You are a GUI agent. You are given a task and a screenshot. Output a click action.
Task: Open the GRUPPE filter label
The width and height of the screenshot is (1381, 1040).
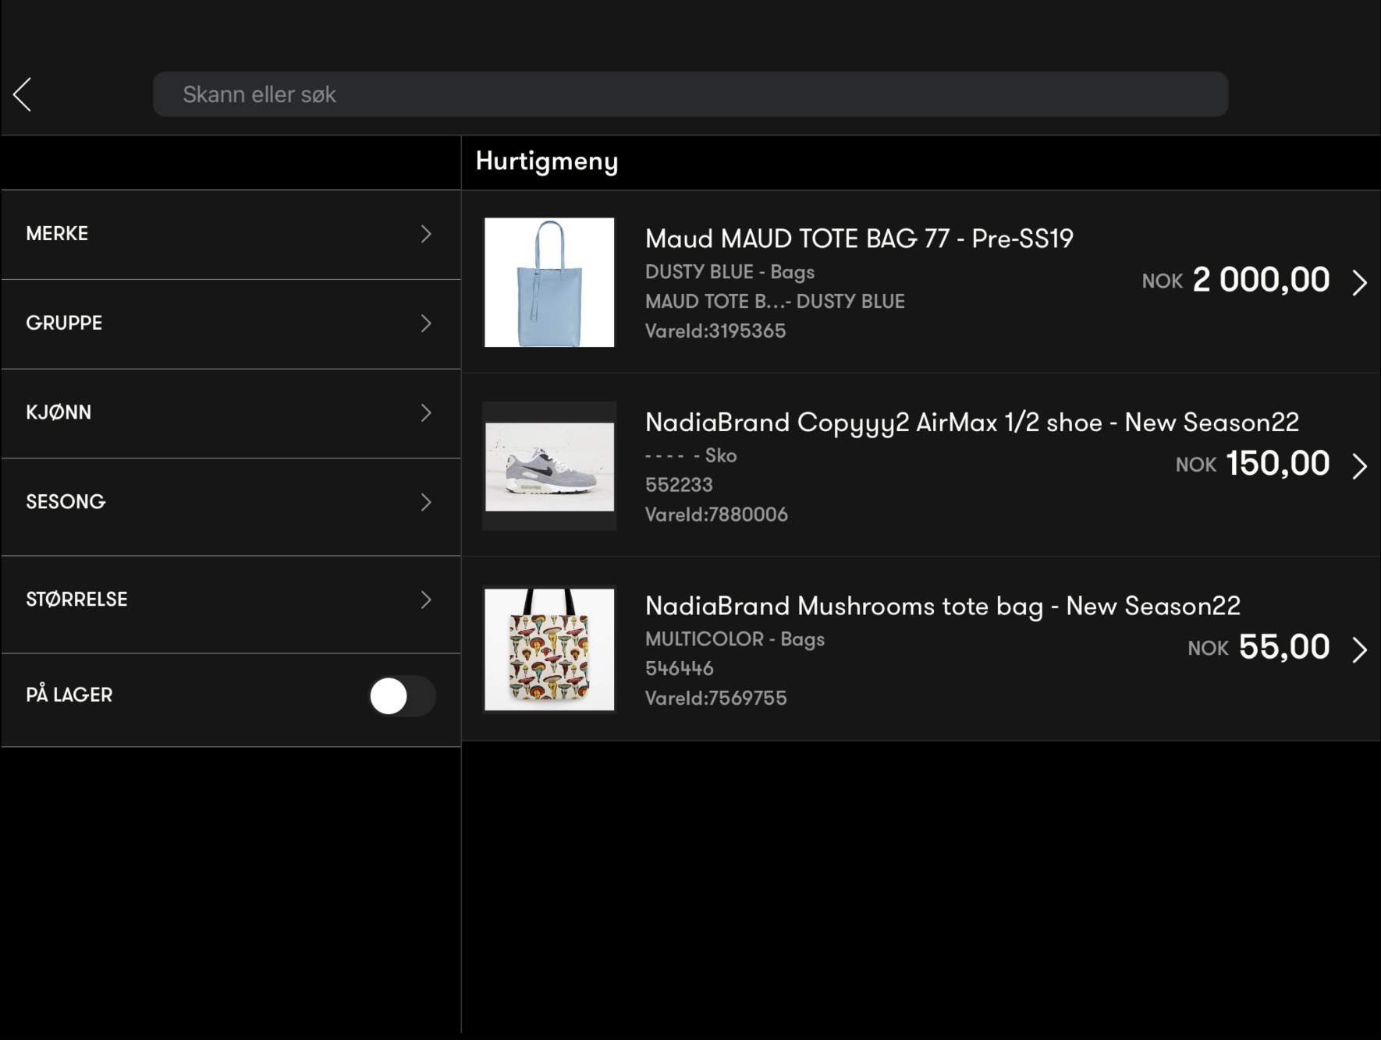(64, 324)
